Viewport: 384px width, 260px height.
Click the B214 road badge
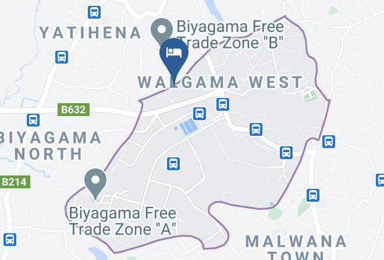tap(14, 182)
